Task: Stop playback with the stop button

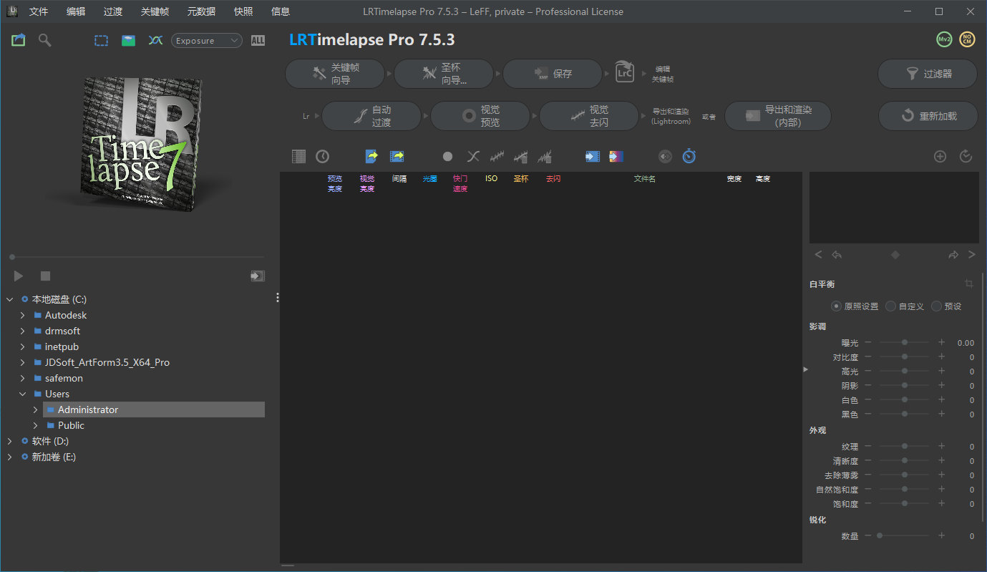Action: click(x=45, y=276)
